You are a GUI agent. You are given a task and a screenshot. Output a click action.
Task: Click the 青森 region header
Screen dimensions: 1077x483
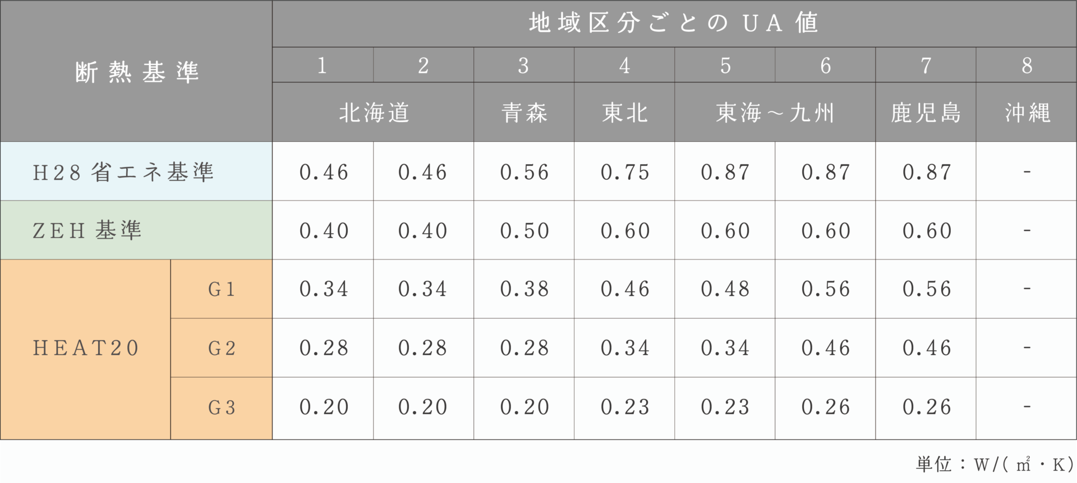click(524, 113)
